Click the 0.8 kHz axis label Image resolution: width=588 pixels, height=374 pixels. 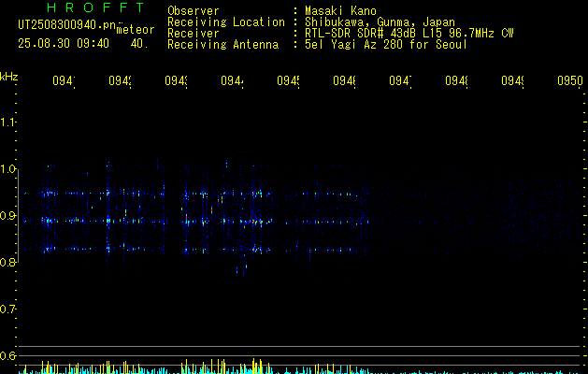click(7, 262)
